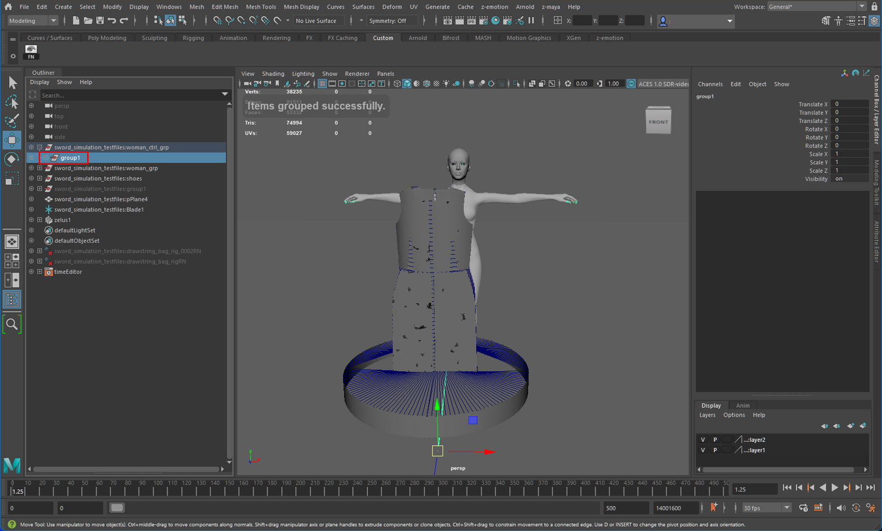Click the snap to grids icon
Image resolution: width=882 pixels, height=531 pixels.
pyautogui.click(x=218, y=21)
